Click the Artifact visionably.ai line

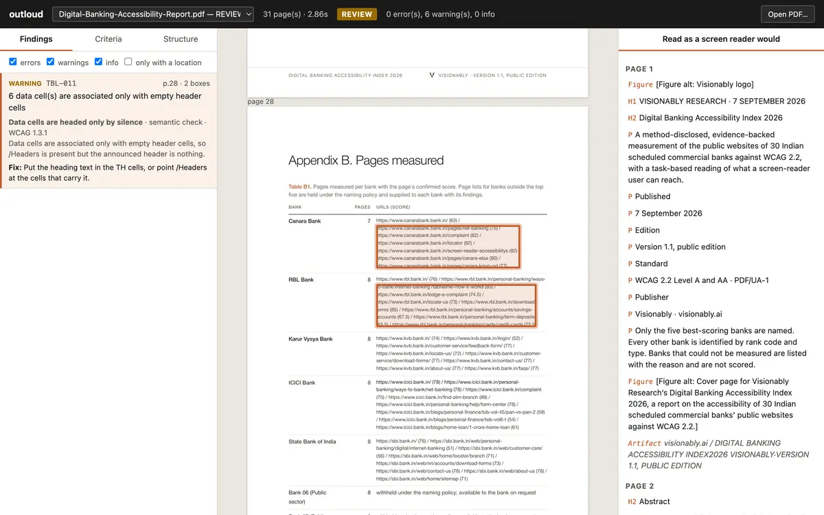pos(718,455)
